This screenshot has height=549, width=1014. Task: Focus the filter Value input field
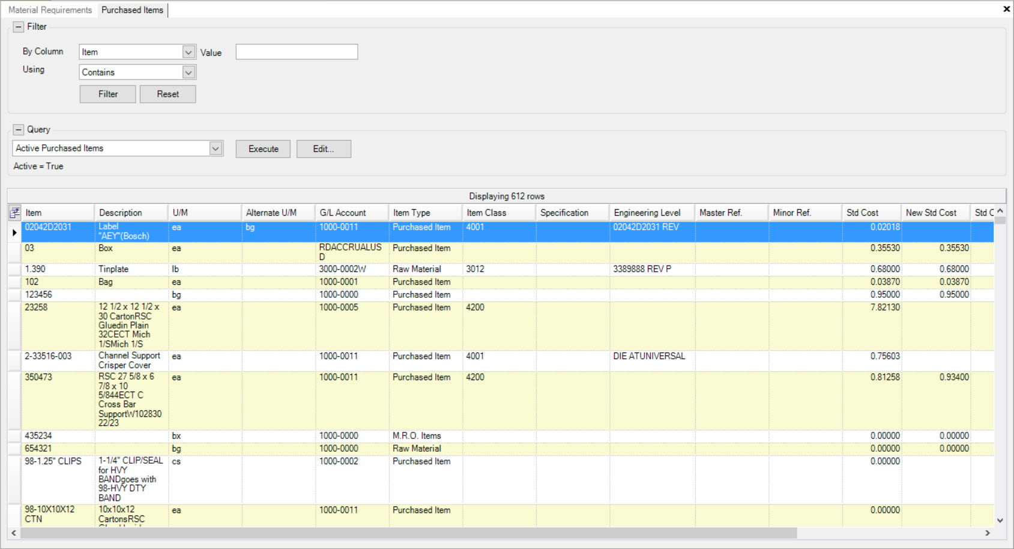click(297, 52)
